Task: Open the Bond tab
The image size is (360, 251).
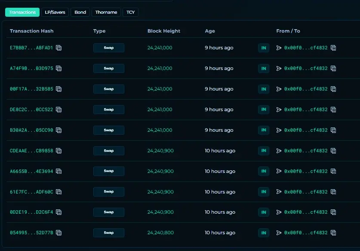Action: (x=80, y=12)
